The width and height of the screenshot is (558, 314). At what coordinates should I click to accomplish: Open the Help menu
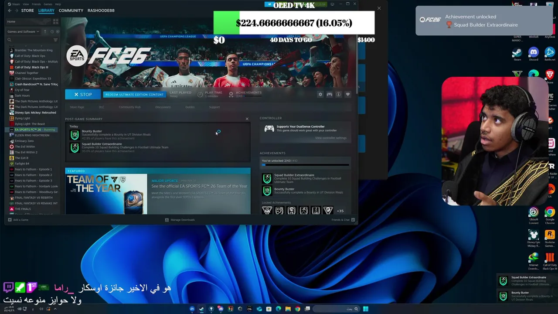pos(58,4)
